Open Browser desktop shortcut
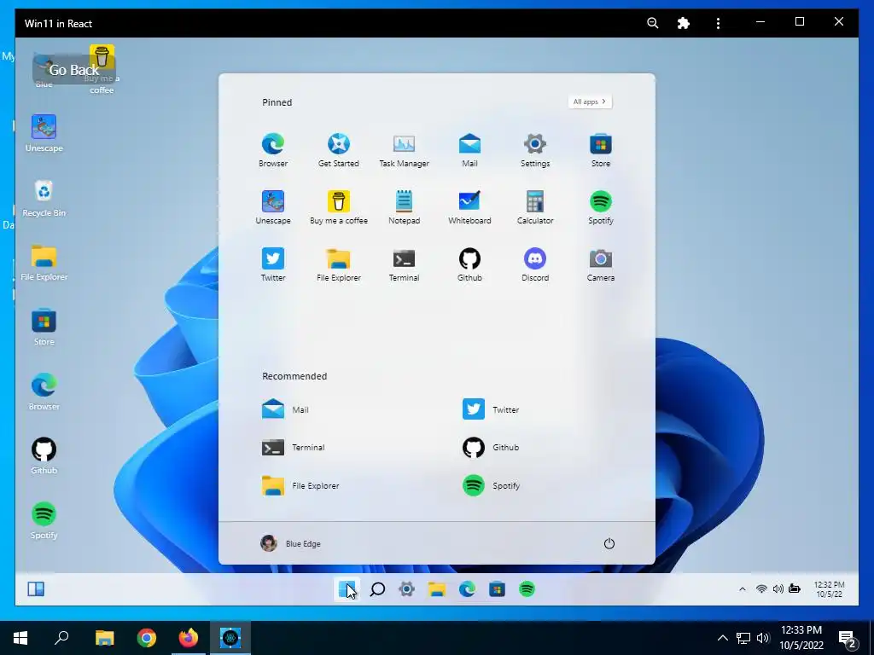 [x=44, y=391]
